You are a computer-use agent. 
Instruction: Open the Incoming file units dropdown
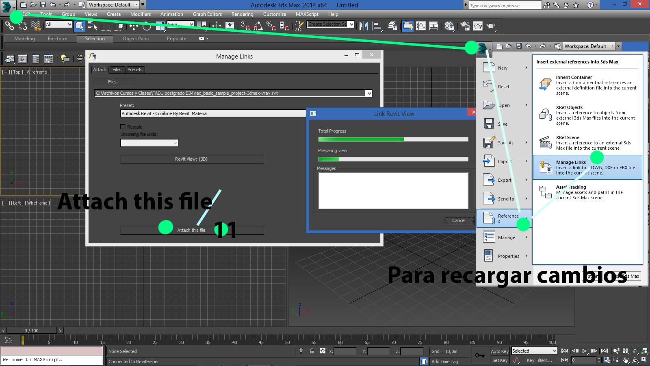point(149,143)
